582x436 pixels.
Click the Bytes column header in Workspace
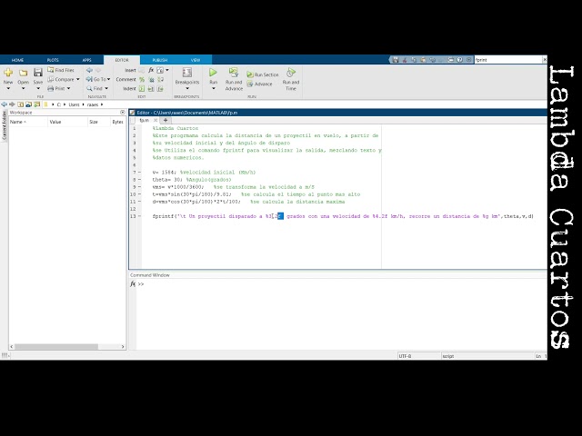click(x=117, y=122)
